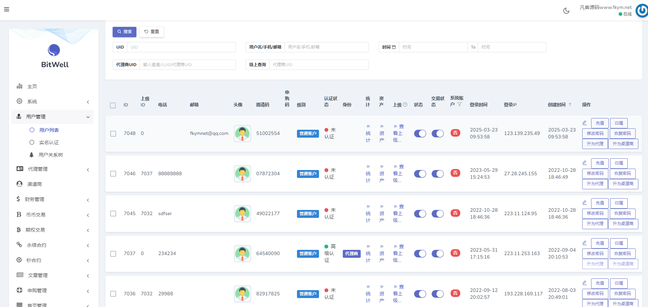Click the filter icon in 系统账户 column header
Image resolution: width=648 pixels, height=307 pixels.
(460, 104)
